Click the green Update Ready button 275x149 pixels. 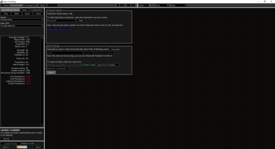pyautogui.click(x=10, y=143)
